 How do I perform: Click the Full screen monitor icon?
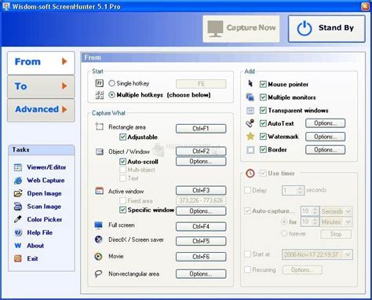pos(99,225)
